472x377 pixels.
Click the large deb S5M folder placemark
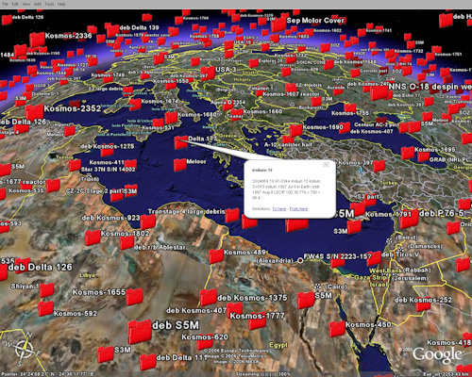140,332
